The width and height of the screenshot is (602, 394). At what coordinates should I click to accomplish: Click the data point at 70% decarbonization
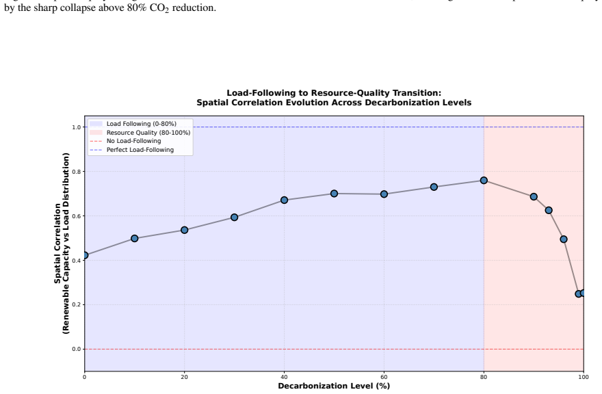(x=434, y=187)
